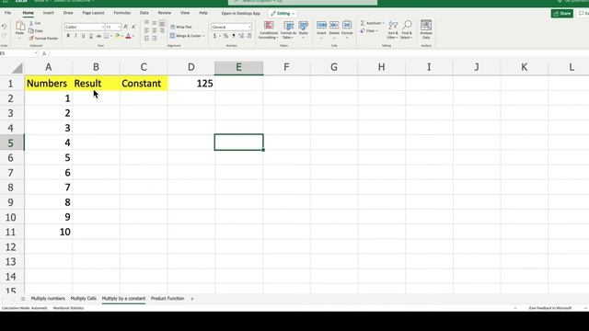Viewport: 589px width, 331px height.
Task: Click the AutoSum sigma icon
Action: 363,23
